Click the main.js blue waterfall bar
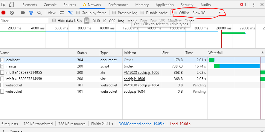The width and height of the screenshot is (265, 132). tap(240, 66)
